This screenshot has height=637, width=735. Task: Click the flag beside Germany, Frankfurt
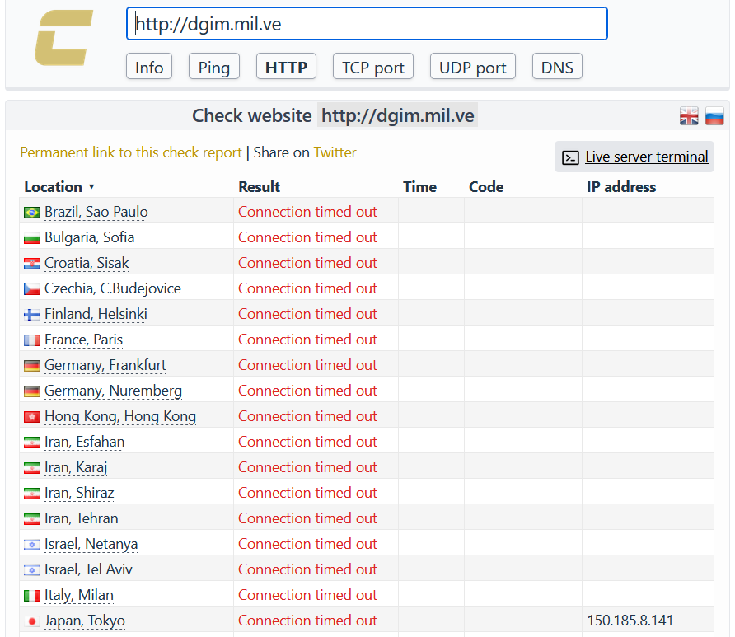32,366
